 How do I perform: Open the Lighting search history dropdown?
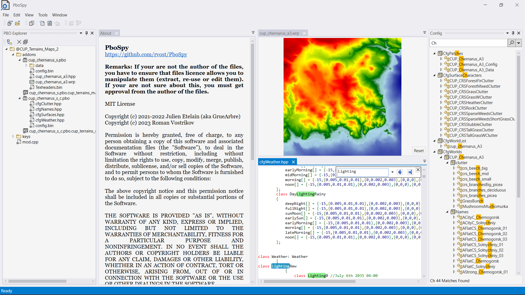pyautogui.click(x=392, y=172)
